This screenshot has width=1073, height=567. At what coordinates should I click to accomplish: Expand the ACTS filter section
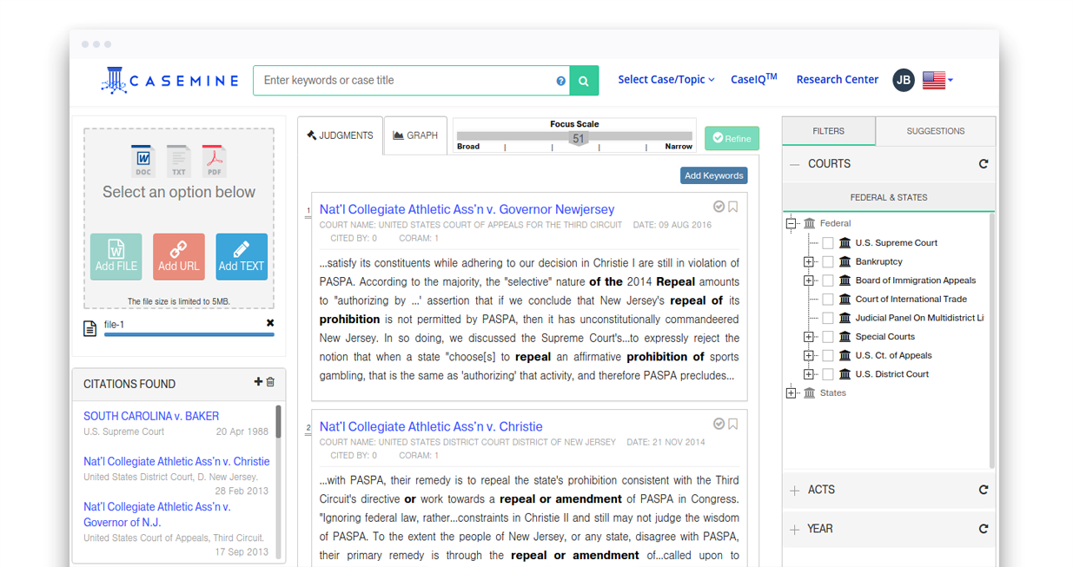click(x=794, y=491)
